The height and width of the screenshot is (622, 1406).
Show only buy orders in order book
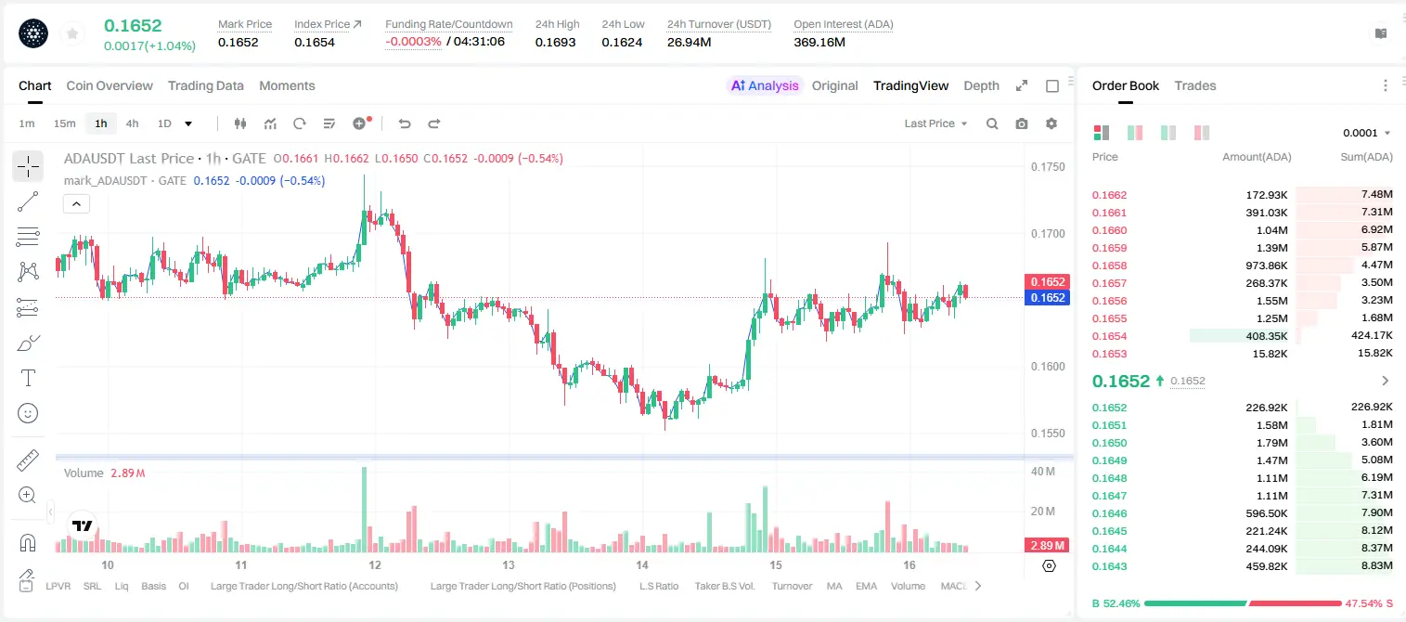pos(1168,133)
